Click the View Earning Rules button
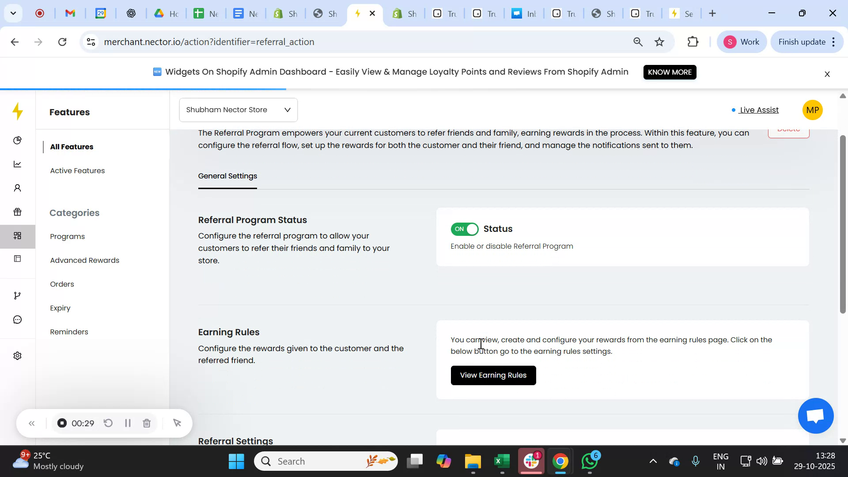Image resolution: width=848 pixels, height=477 pixels. [x=493, y=375]
